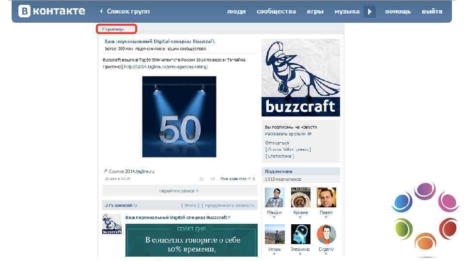Click выйти to log out

[432, 11]
